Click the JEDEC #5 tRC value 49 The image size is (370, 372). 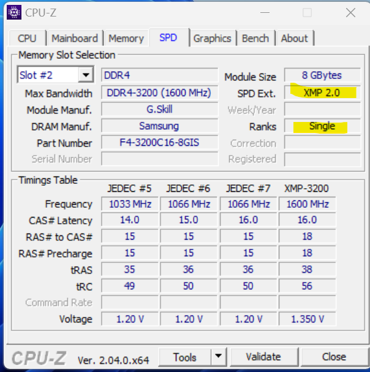[130, 286]
